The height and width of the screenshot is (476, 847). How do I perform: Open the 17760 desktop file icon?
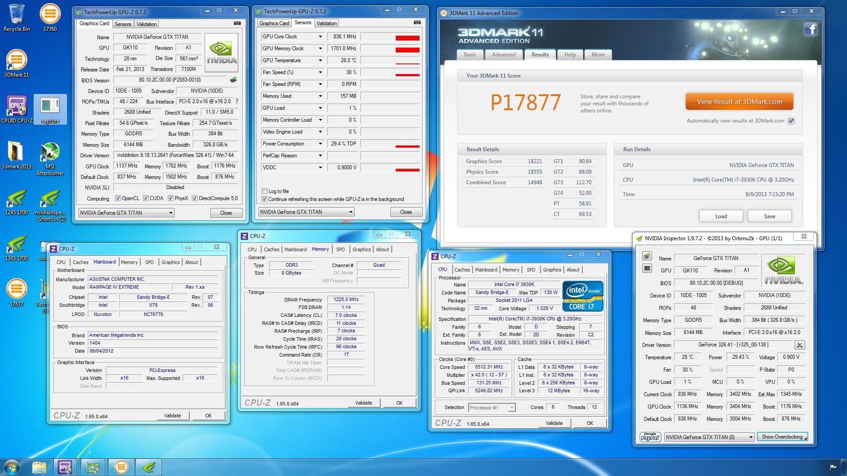tap(50, 18)
